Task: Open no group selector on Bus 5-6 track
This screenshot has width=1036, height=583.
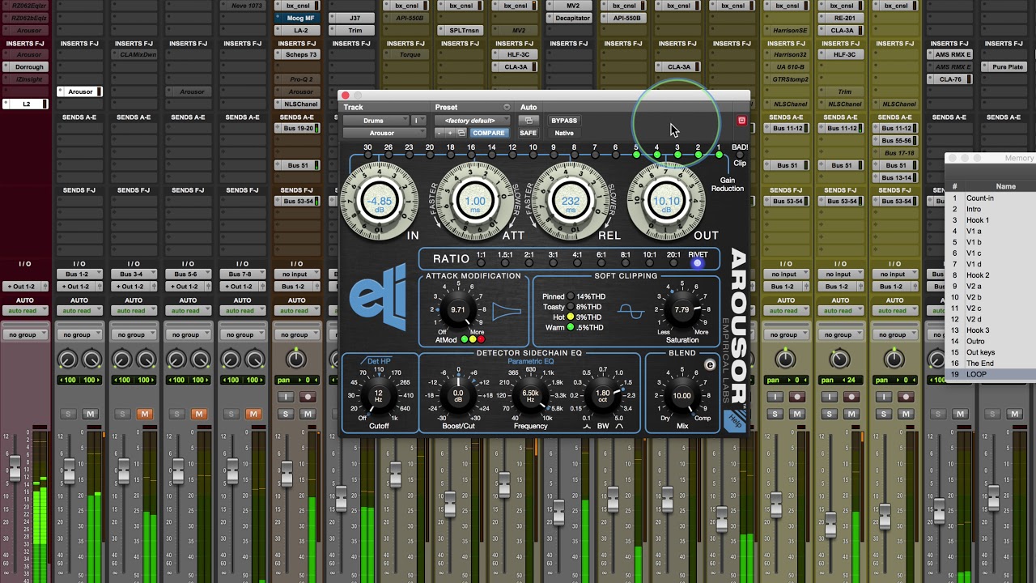Action: (x=188, y=334)
